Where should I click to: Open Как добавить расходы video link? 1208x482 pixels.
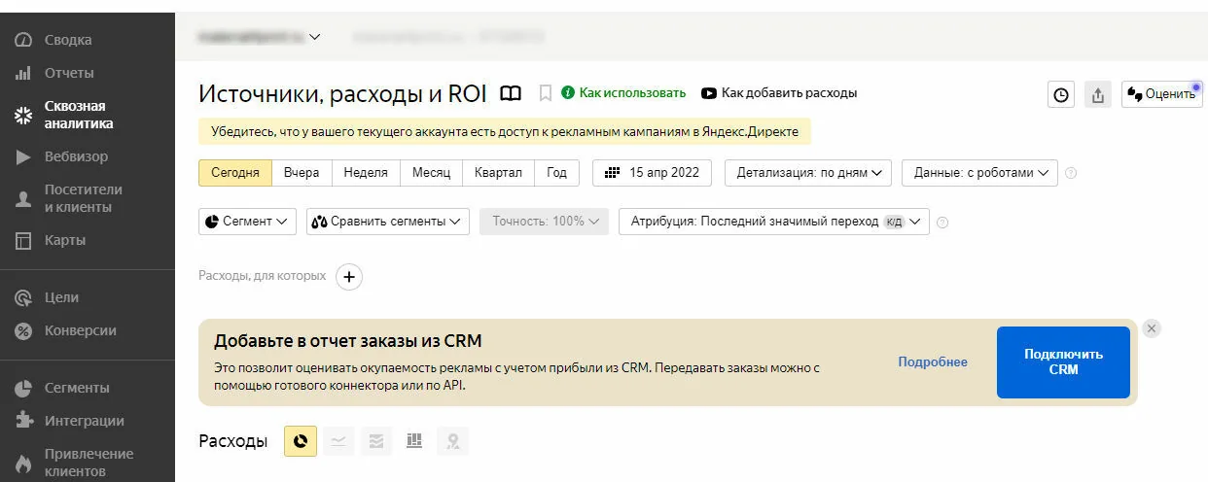click(780, 93)
